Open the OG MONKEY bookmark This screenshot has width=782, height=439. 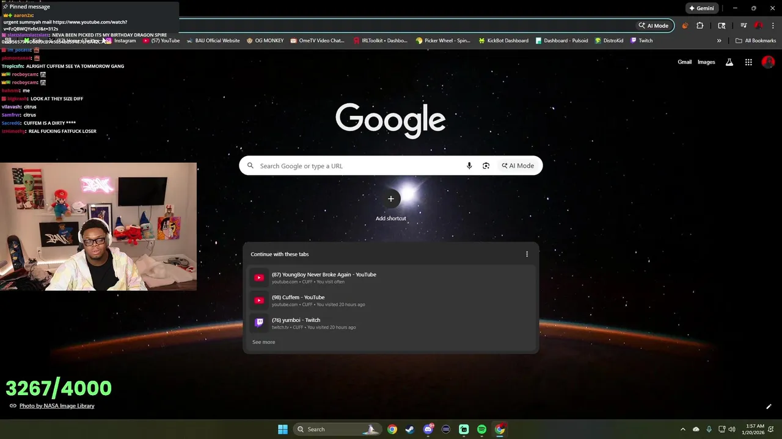(265, 41)
